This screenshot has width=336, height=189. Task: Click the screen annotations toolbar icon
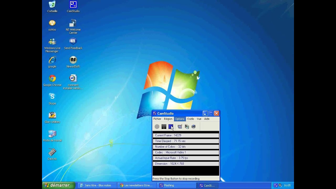[x=187, y=127]
